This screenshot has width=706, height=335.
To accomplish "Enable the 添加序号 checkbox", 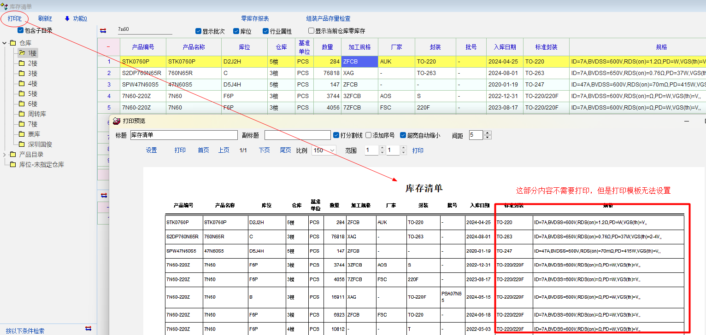I will click(x=369, y=135).
